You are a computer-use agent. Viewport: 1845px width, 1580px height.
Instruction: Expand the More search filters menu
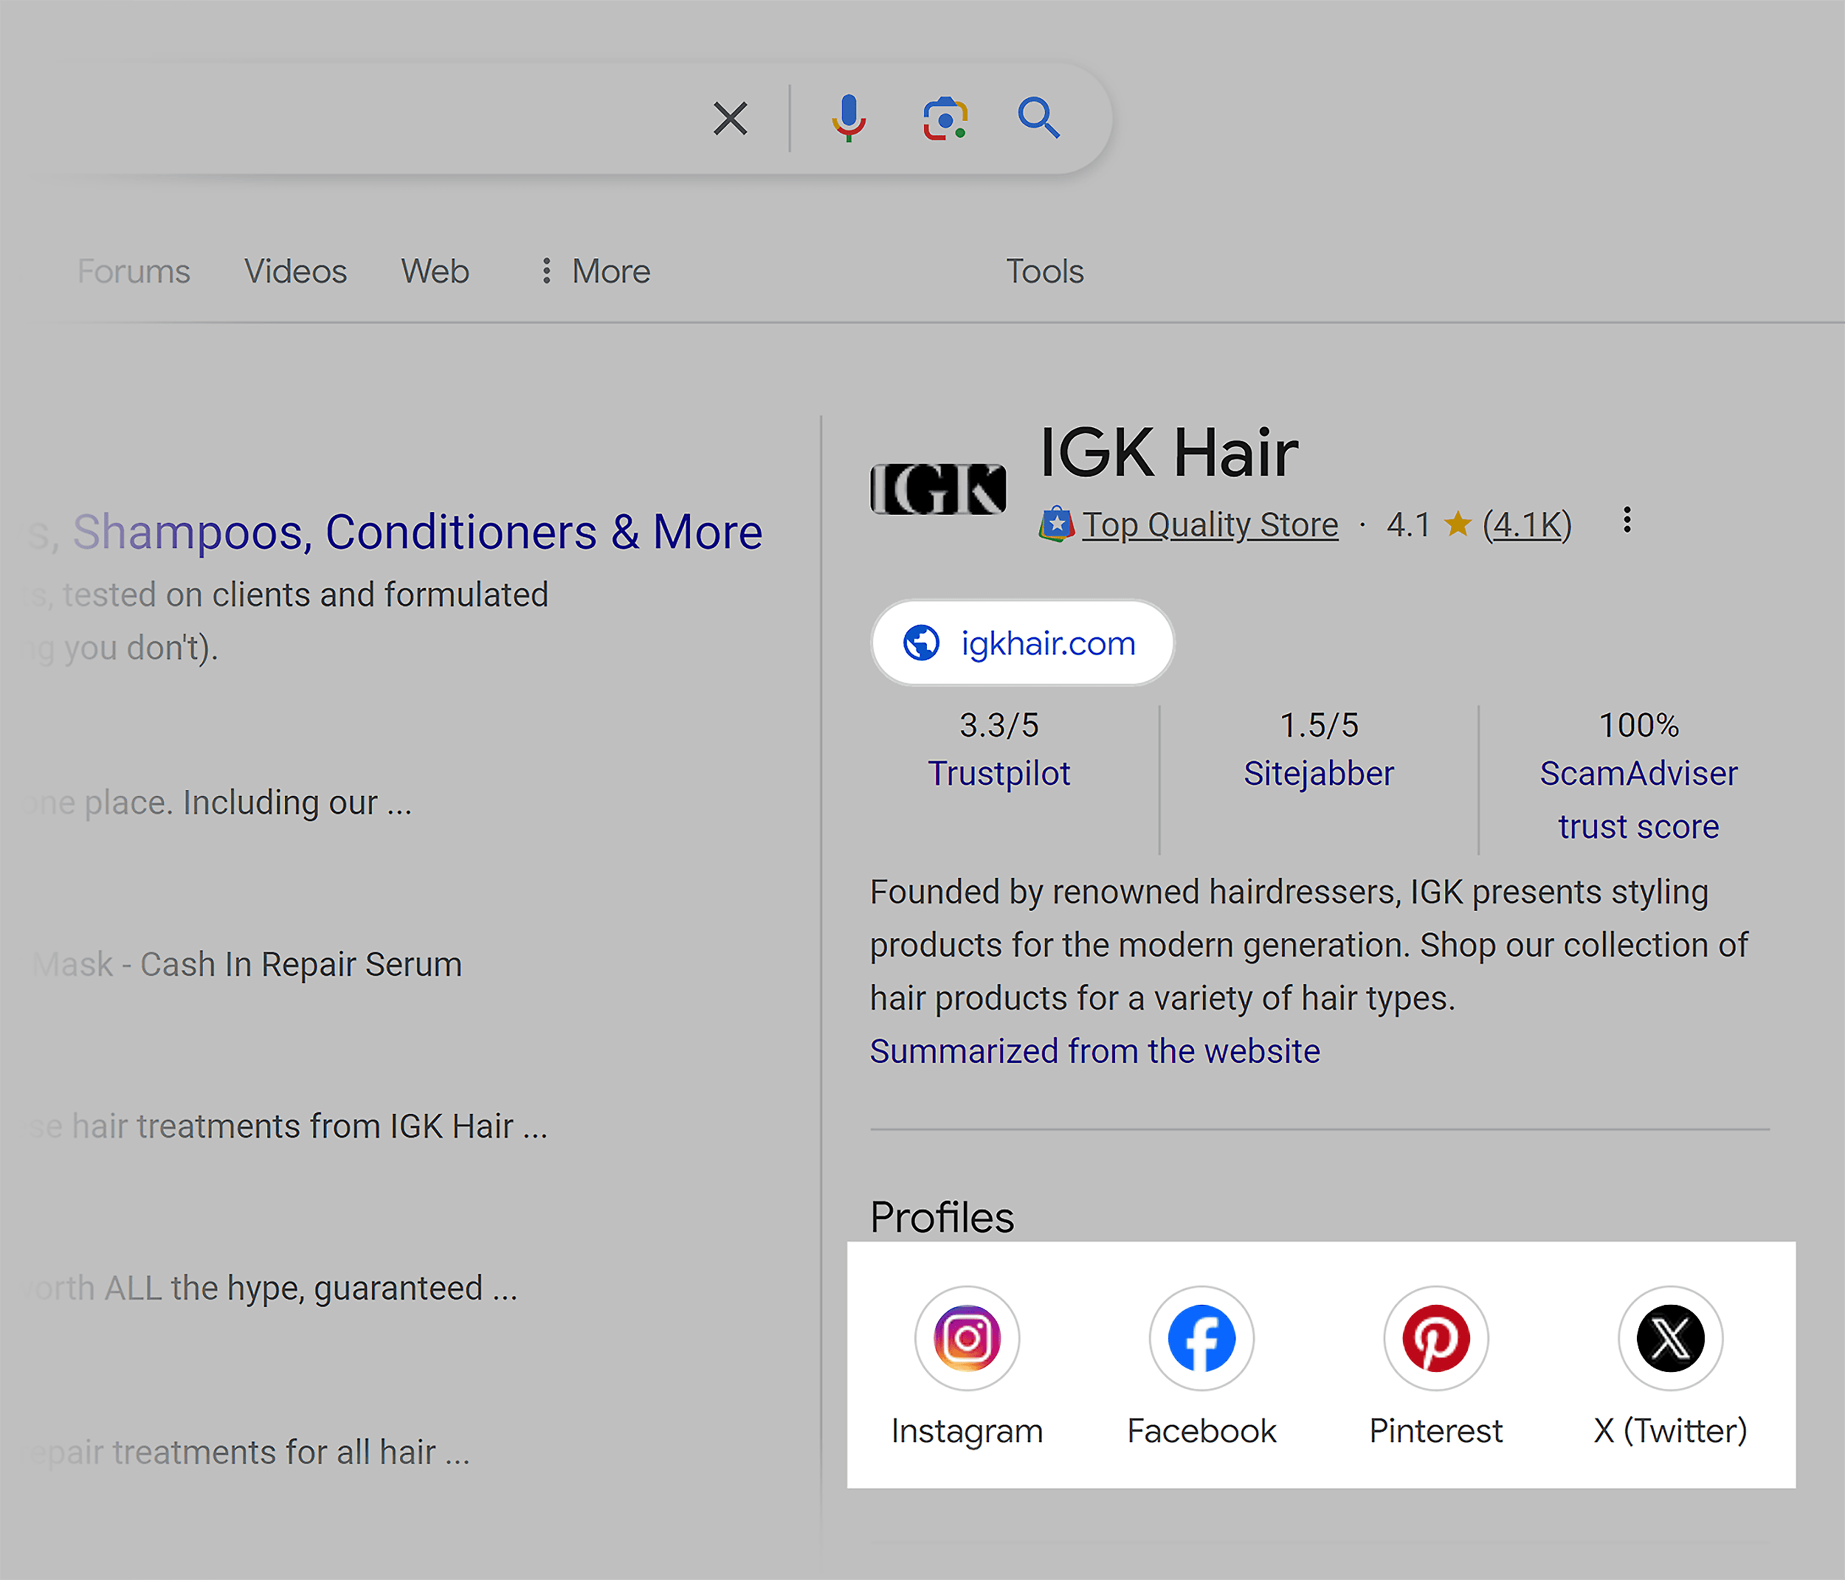(596, 271)
